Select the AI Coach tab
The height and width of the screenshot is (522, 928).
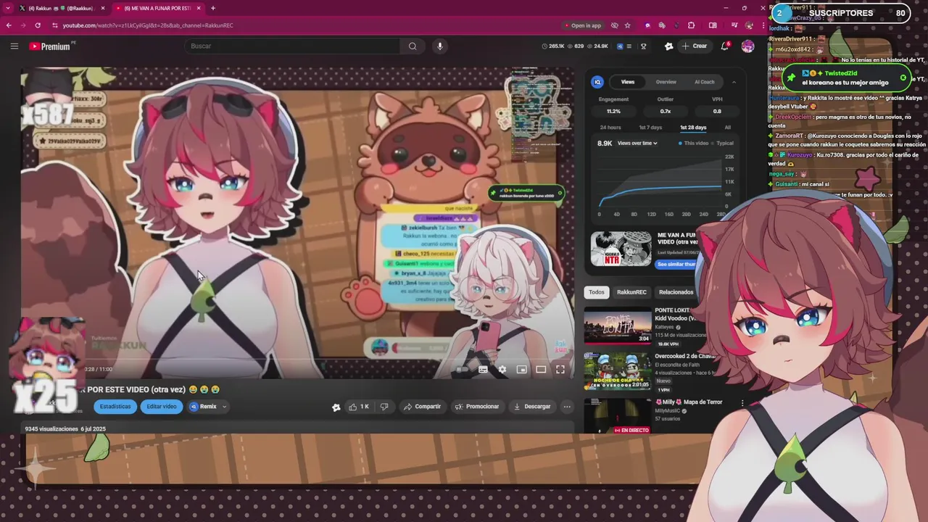pos(705,82)
